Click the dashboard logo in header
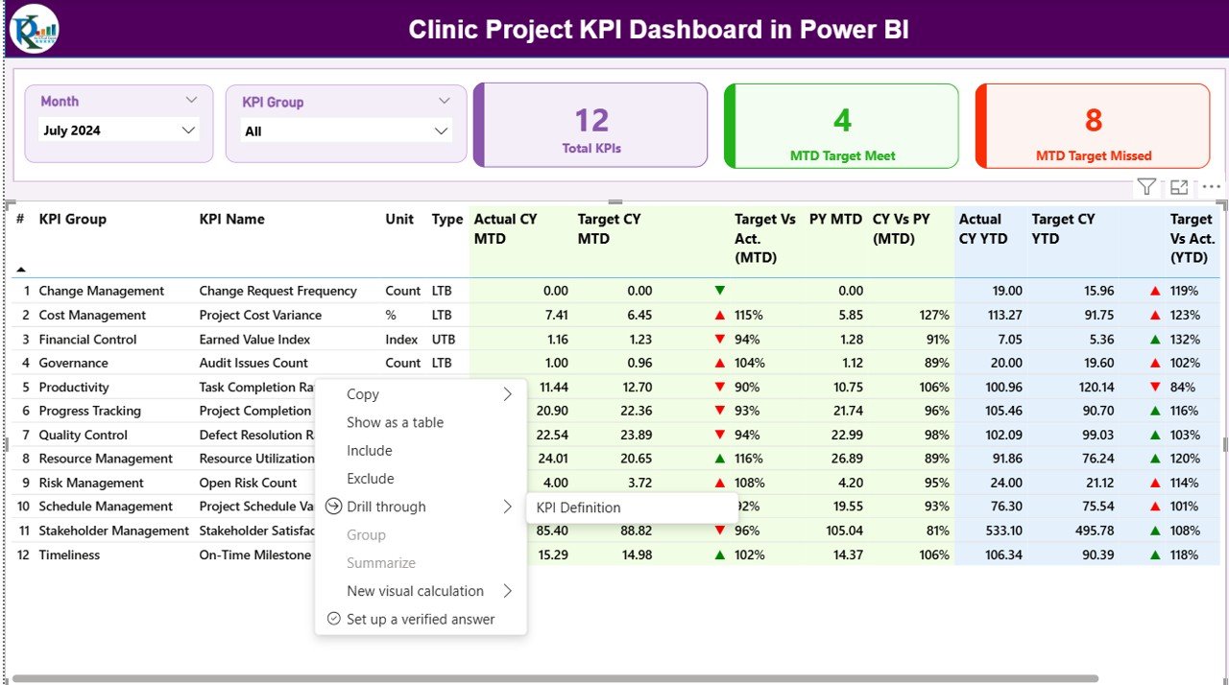Viewport: 1229px width, 685px height. (x=35, y=29)
